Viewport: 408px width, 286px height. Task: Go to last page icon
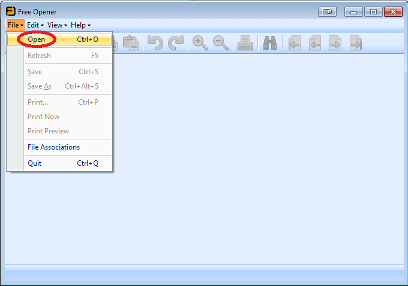point(356,43)
